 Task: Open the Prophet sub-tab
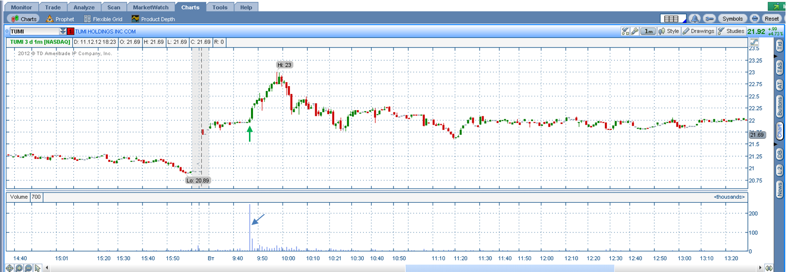[60, 19]
